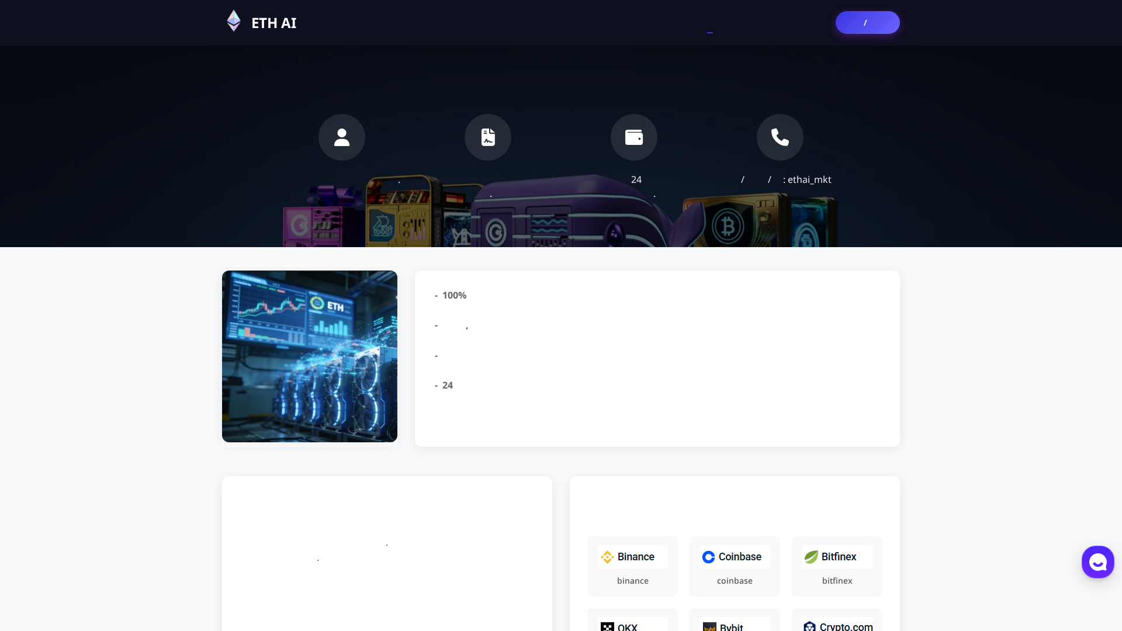Click the Coinbase logo icon
Image resolution: width=1122 pixels, height=631 pixels.
point(708,557)
